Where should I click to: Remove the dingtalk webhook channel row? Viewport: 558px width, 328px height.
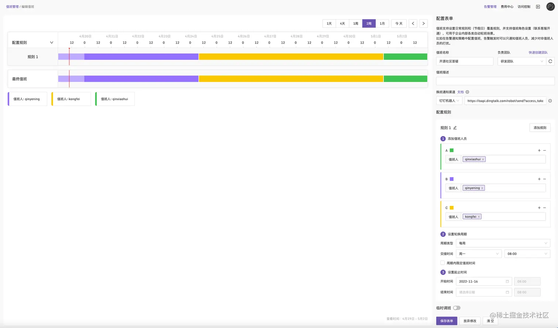(550, 101)
